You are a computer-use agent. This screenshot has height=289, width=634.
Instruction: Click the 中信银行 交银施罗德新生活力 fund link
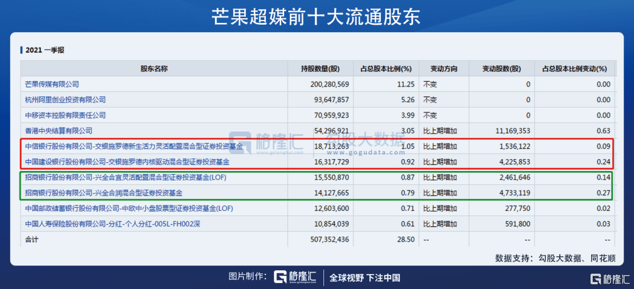(134, 146)
